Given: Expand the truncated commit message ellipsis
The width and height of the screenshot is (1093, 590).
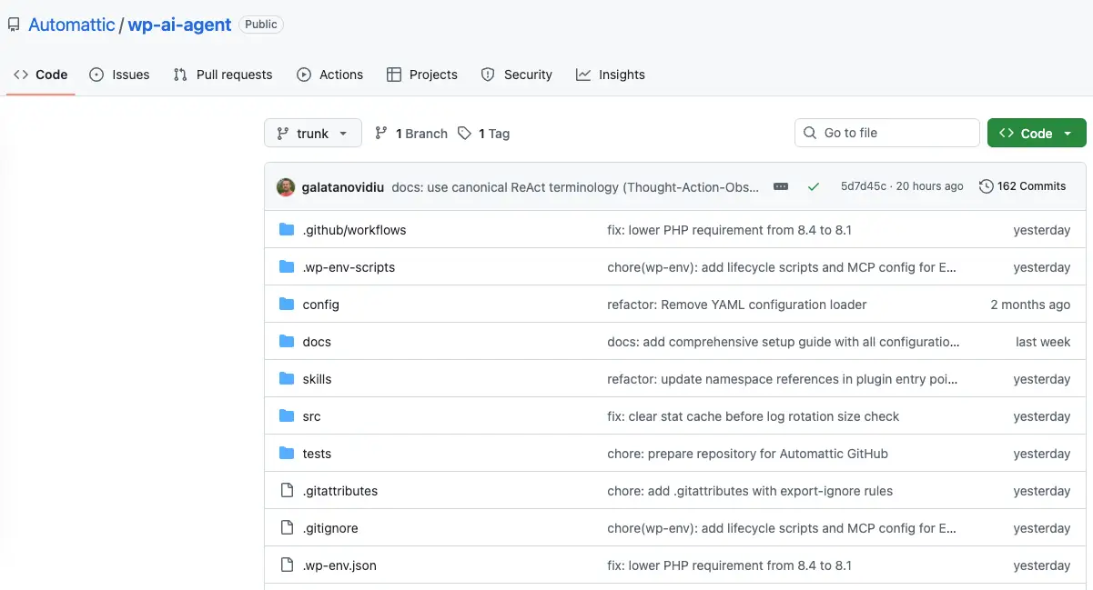Looking at the screenshot, I should click(781, 185).
